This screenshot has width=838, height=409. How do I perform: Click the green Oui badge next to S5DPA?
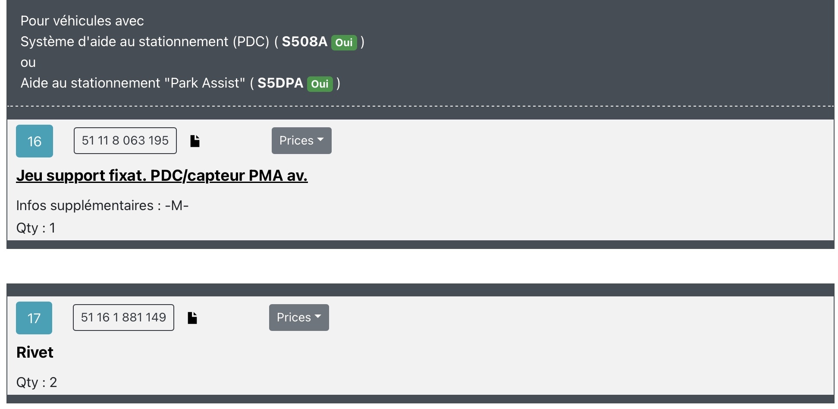click(320, 84)
